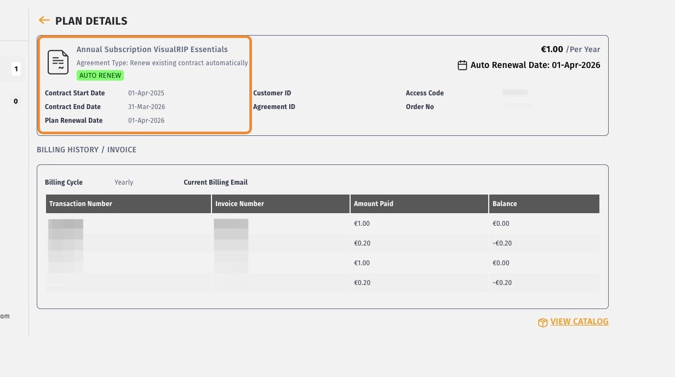The height and width of the screenshot is (377, 675).
Task: Click the Order No label
Action: pyautogui.click(x=420, y=107)
